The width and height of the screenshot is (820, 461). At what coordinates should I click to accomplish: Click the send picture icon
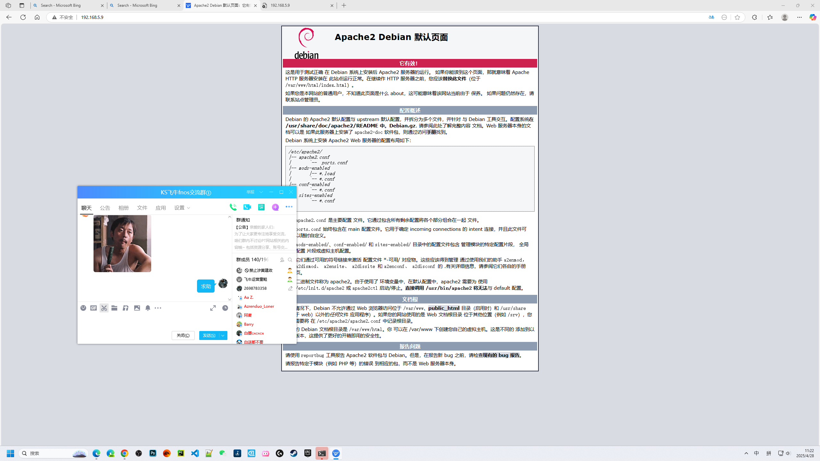coord(137,308)
